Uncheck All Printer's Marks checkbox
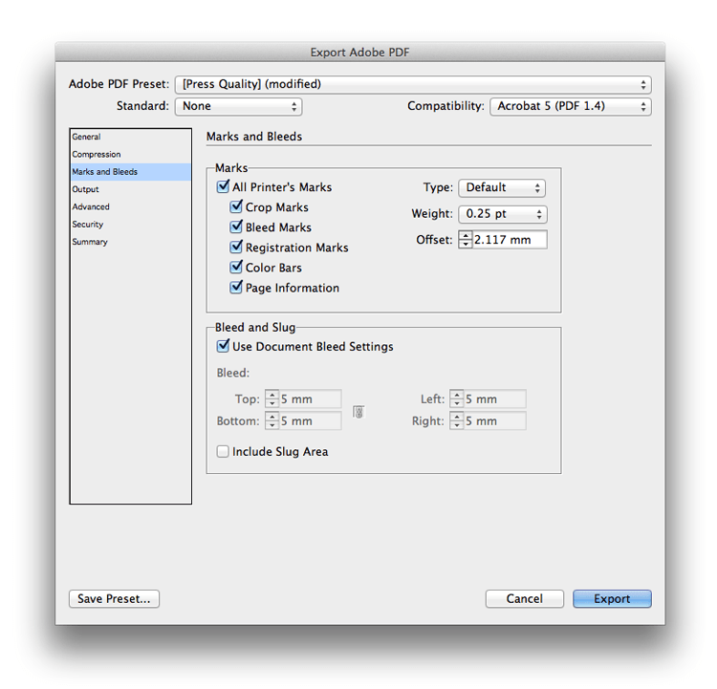Screen dimensions: 717x689 (x=223, y=186)
